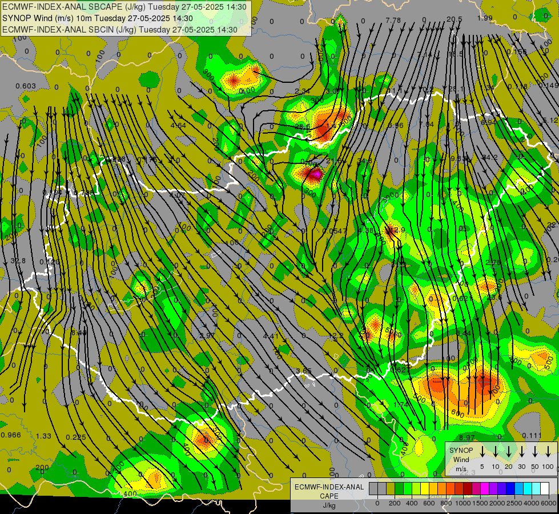Select the yellow CAPE legend swatch

[x=425, y=488]
